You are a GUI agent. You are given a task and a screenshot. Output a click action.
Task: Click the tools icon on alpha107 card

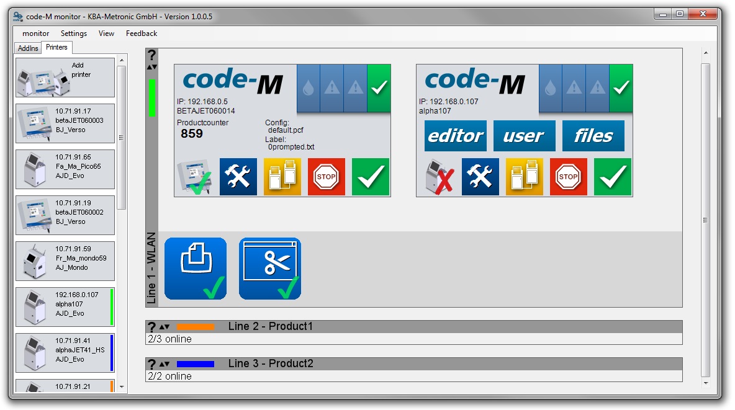[480, 177]
